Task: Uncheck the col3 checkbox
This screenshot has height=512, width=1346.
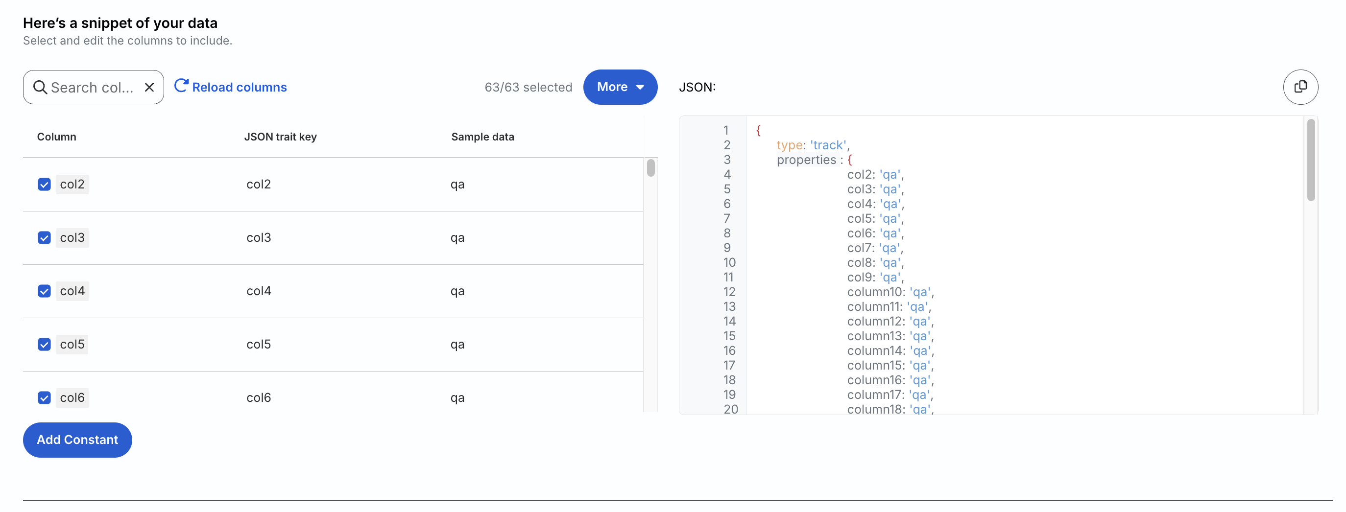Action: (45, 237)
